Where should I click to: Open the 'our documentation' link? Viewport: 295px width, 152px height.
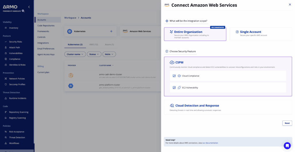click(210, 143)
